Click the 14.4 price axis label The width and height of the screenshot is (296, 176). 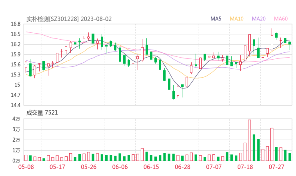[16, 105]
